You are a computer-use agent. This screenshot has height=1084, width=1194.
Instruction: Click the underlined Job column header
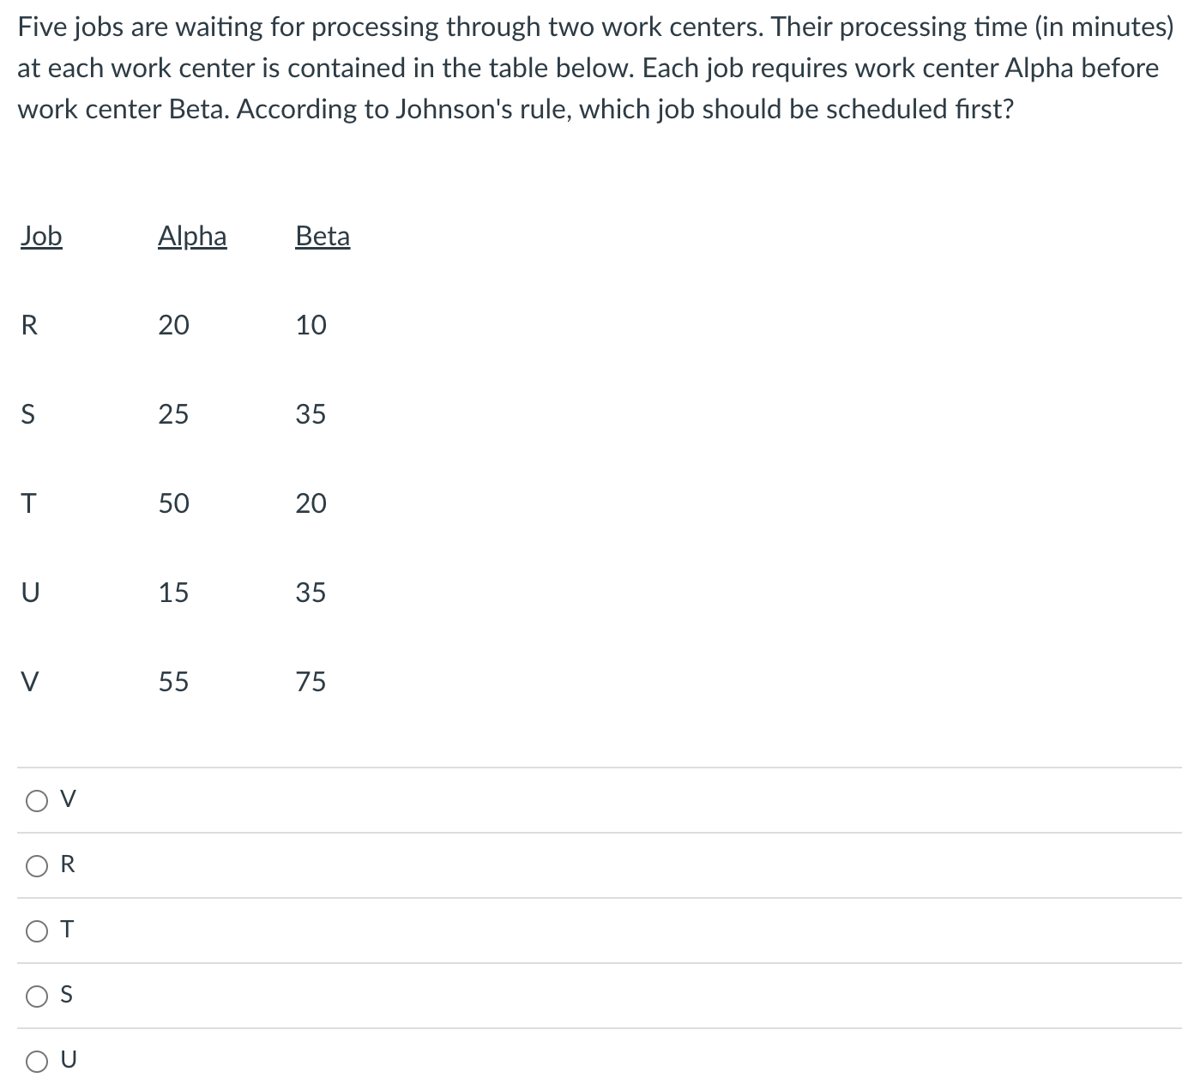click(x=41, y=237)
